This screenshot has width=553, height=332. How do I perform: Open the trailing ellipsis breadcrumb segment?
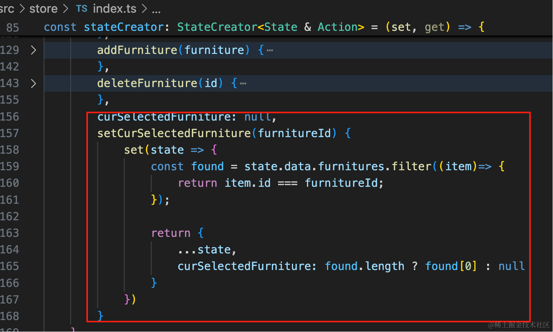pyautogui.click(x=156, y=9)
